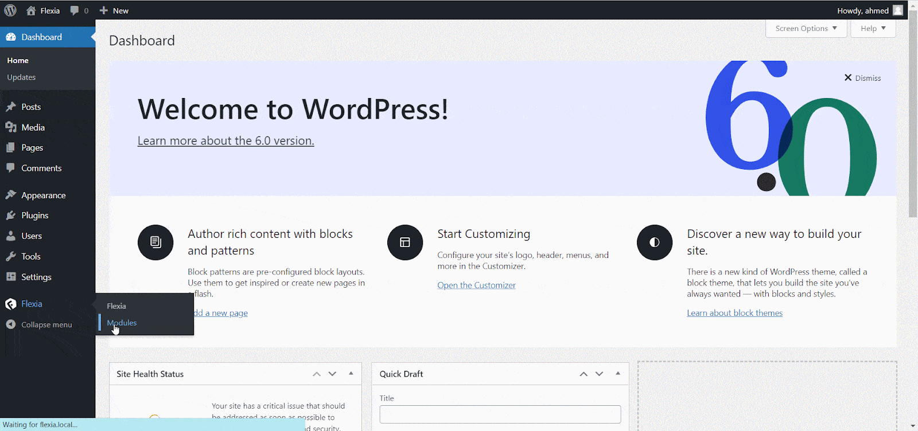Click the Flexia theme logo icon
918x431 pixels.
11,304
